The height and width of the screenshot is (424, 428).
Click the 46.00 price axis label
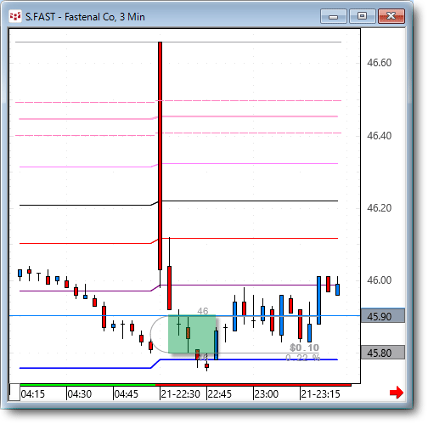coord(380,280)
